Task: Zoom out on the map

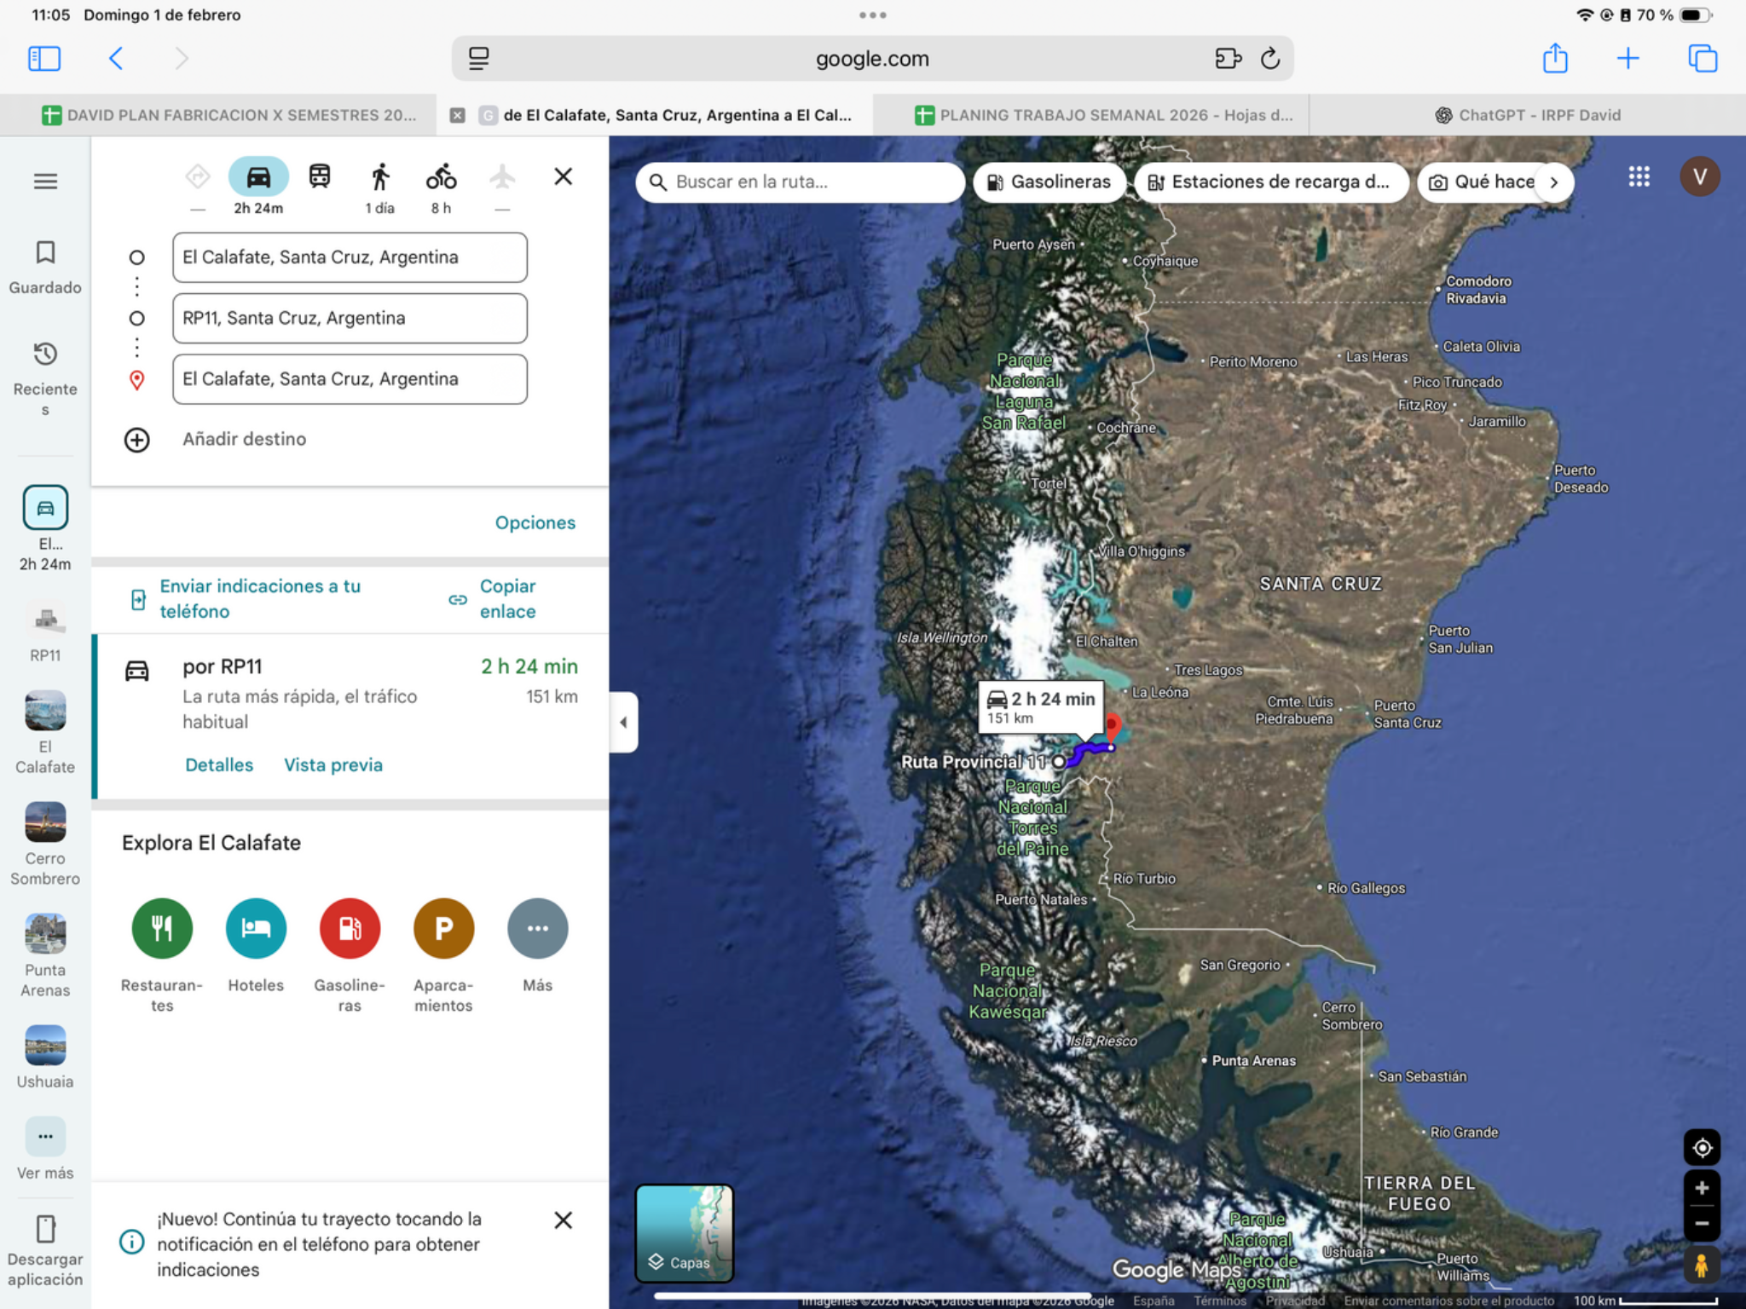Action: click(x=1702, y=1224)
